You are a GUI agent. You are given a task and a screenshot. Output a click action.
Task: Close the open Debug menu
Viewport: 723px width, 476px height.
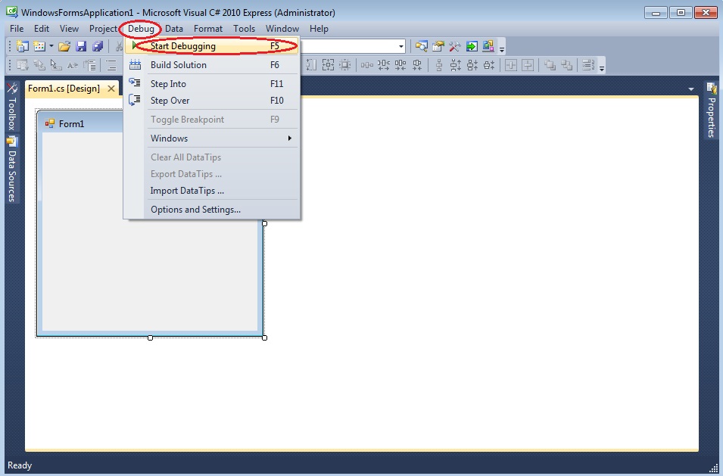click(x=141, y=29)
